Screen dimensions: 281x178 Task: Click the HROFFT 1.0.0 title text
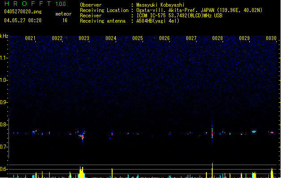point(35,4)
